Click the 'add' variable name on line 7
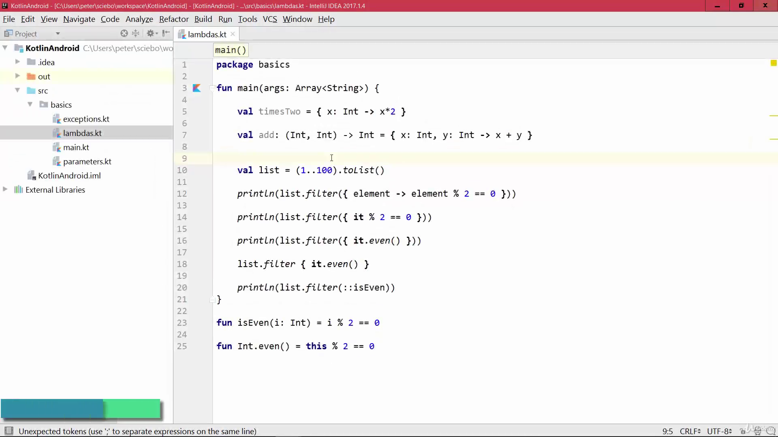Screen dimensions: 778x437 [x=266, y=135]
